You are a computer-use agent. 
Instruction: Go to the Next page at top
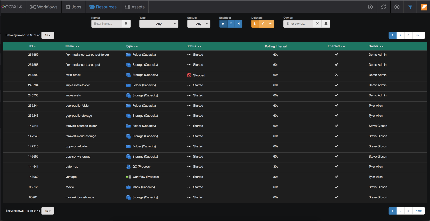(x=418, y=35)
